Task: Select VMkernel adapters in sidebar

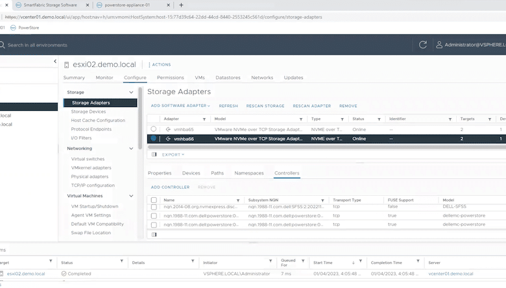Action: [x=91, y=168]
